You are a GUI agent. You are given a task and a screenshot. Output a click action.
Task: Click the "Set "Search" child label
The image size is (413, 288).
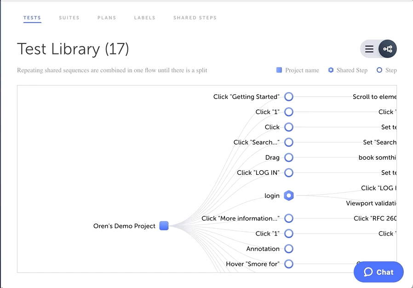pos(379,142)
